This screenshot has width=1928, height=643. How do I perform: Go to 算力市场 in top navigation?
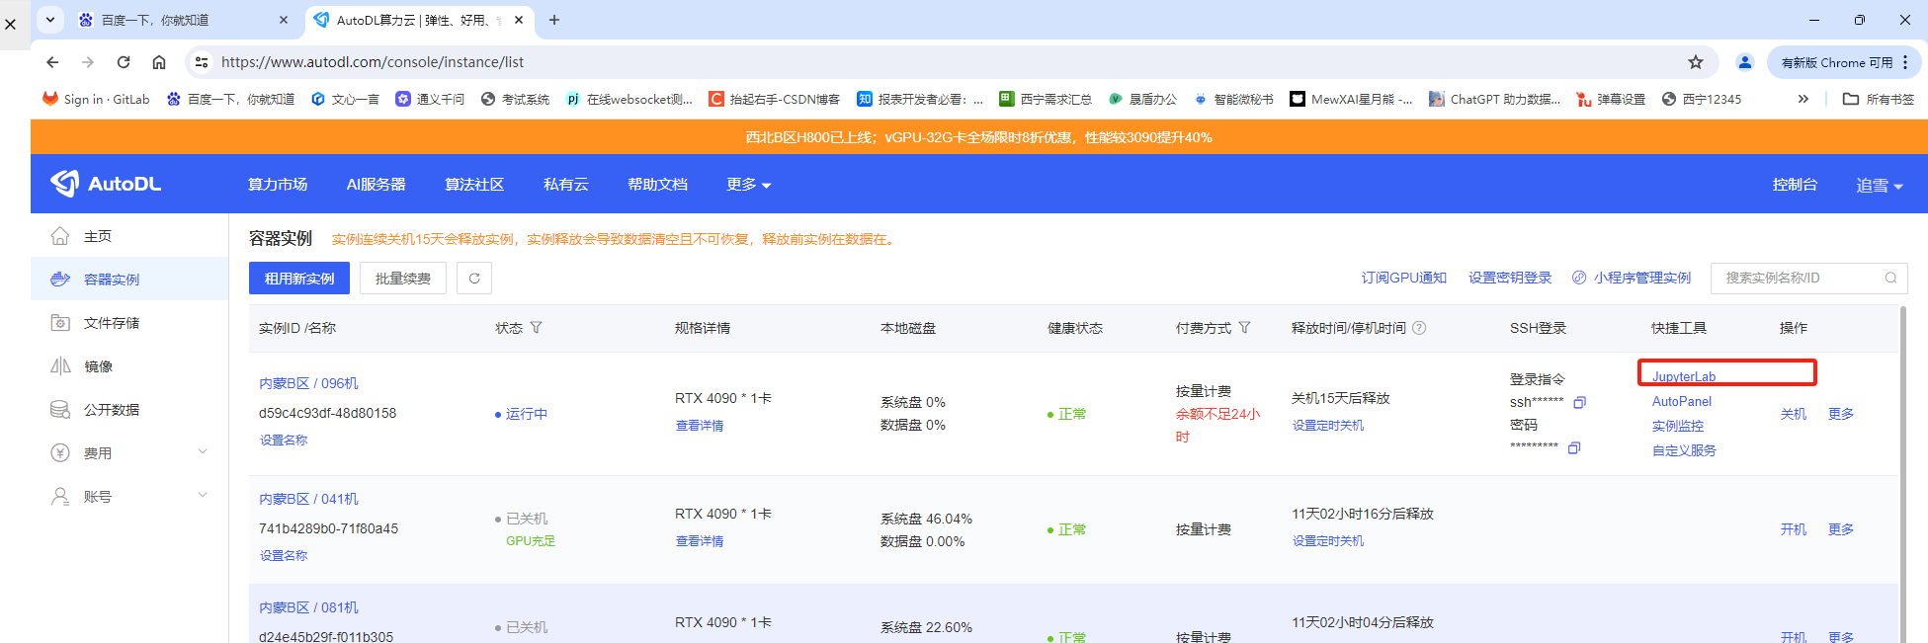click(278, 185)
